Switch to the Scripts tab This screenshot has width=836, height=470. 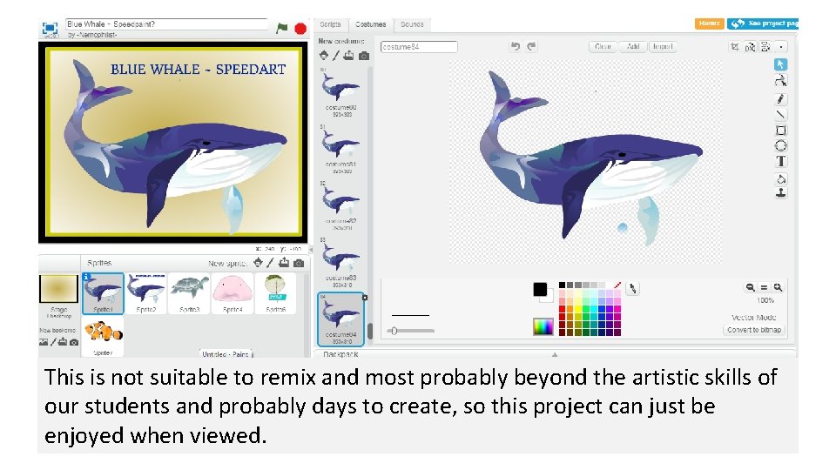pyautogui.click(x=330, y=24)
